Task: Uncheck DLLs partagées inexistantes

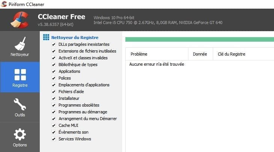Action: (x=54, y=44)
